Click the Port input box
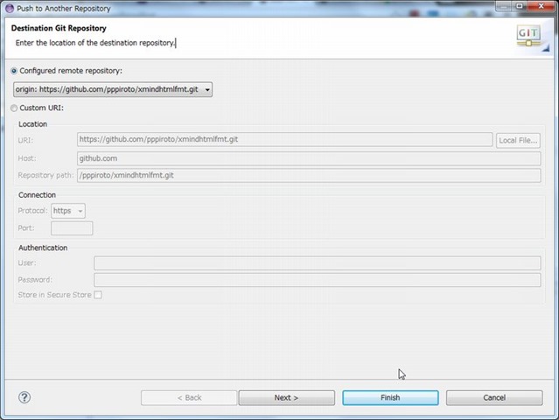The height and width of the screenshot is (420, 559). [72, 228]
